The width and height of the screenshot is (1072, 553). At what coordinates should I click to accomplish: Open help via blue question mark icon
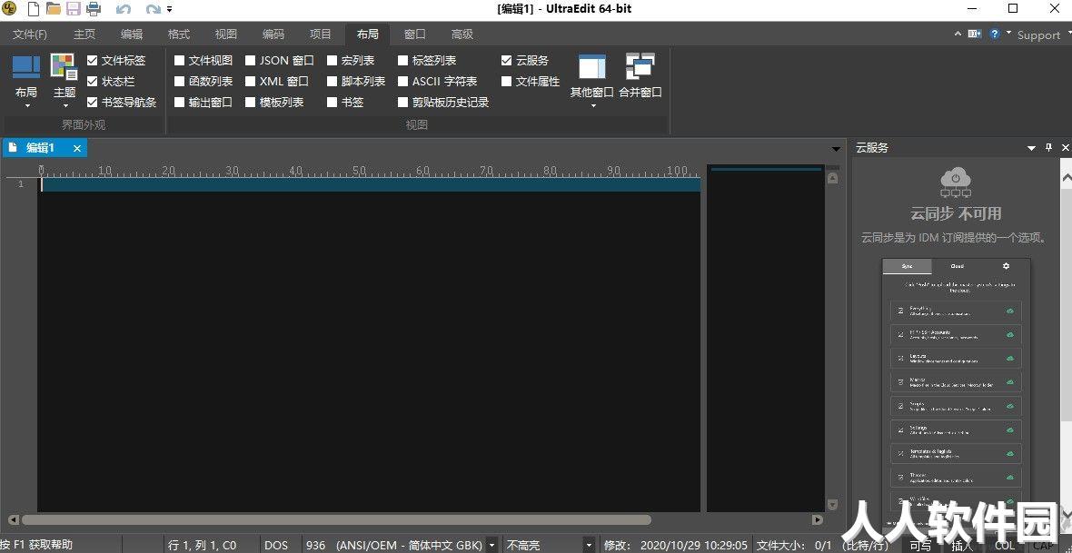click(x=994, y=34)
